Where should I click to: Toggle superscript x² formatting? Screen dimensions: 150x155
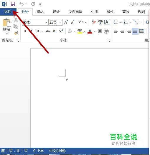61,31
